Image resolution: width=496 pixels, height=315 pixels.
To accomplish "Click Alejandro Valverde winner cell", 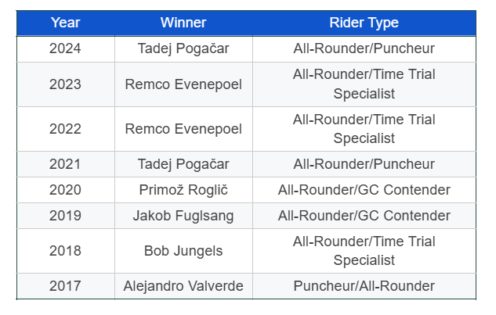I will tap(183, 286).
